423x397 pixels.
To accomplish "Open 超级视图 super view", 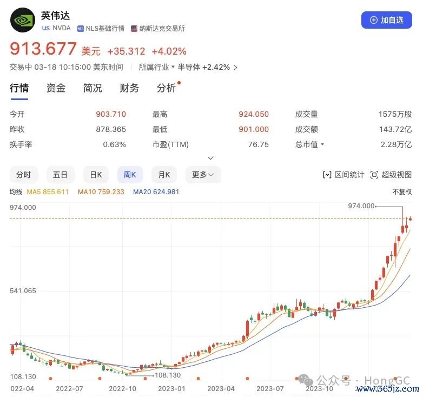I will click(391, 175).
